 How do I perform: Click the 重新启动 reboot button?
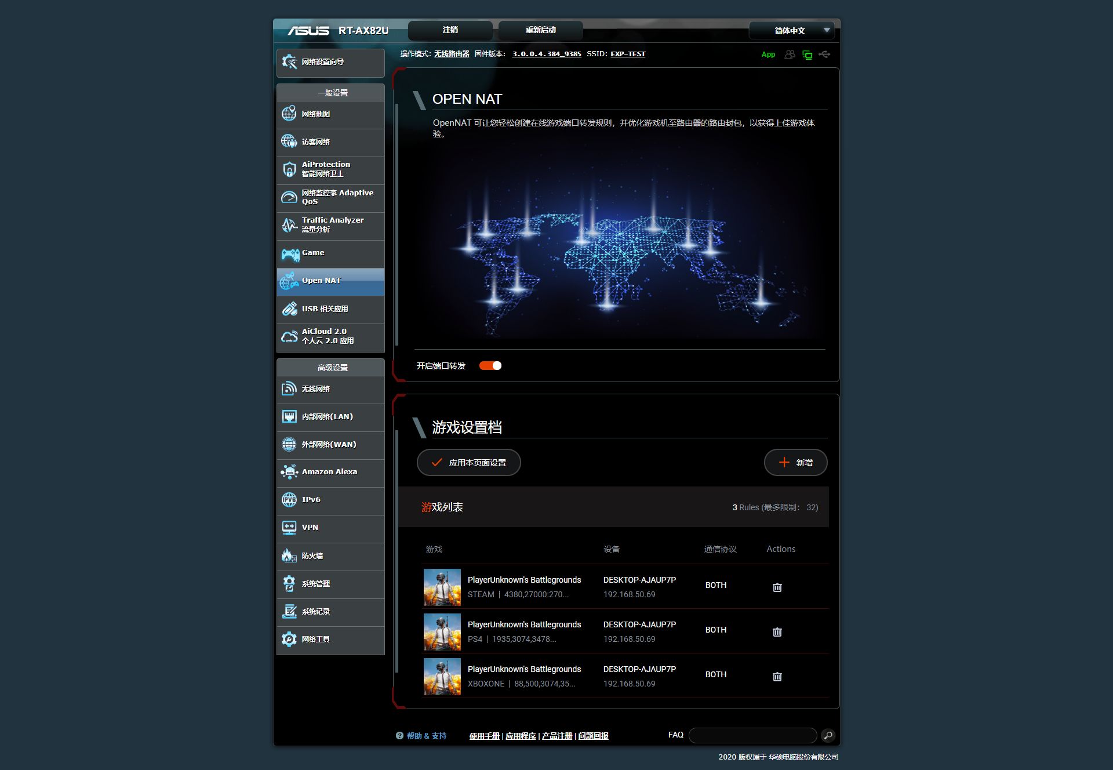pyautogui.click(x=540, y=30)
